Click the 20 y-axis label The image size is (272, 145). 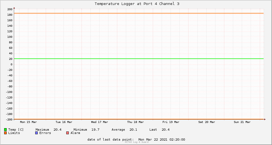tap(11, 59)
